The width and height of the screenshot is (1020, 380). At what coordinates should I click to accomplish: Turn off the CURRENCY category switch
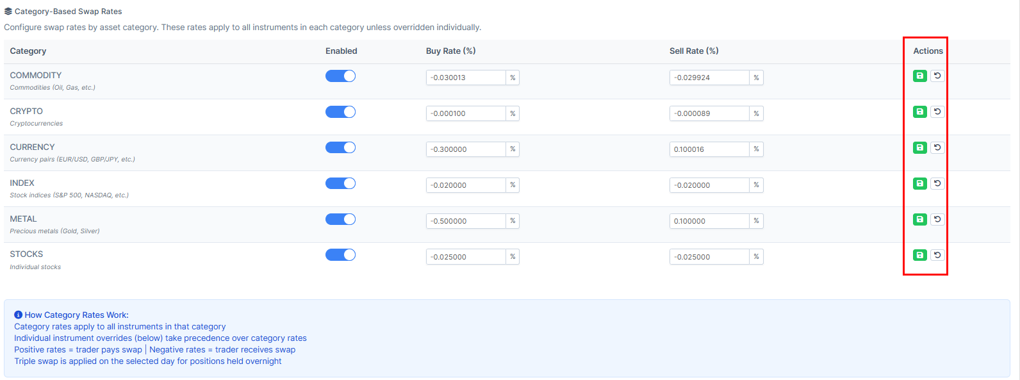340,148
